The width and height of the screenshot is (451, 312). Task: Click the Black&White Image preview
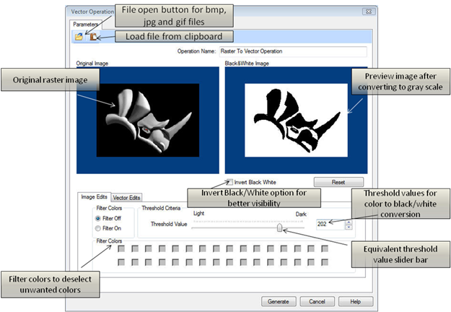click(x=296, y=120)
